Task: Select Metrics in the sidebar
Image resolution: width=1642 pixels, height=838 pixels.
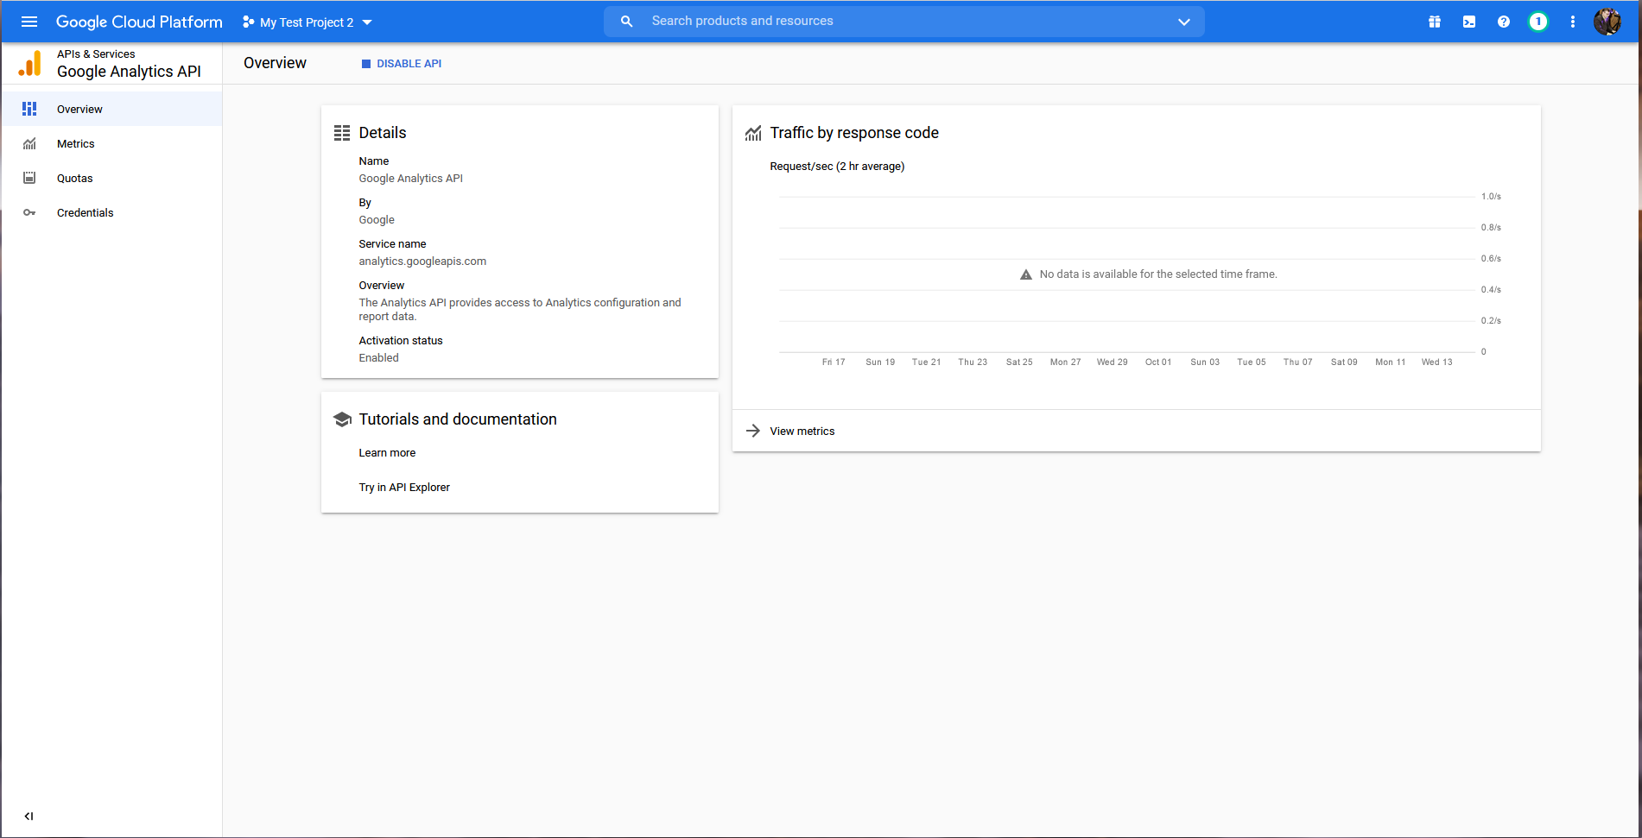Action: click(x=76, y=144)
